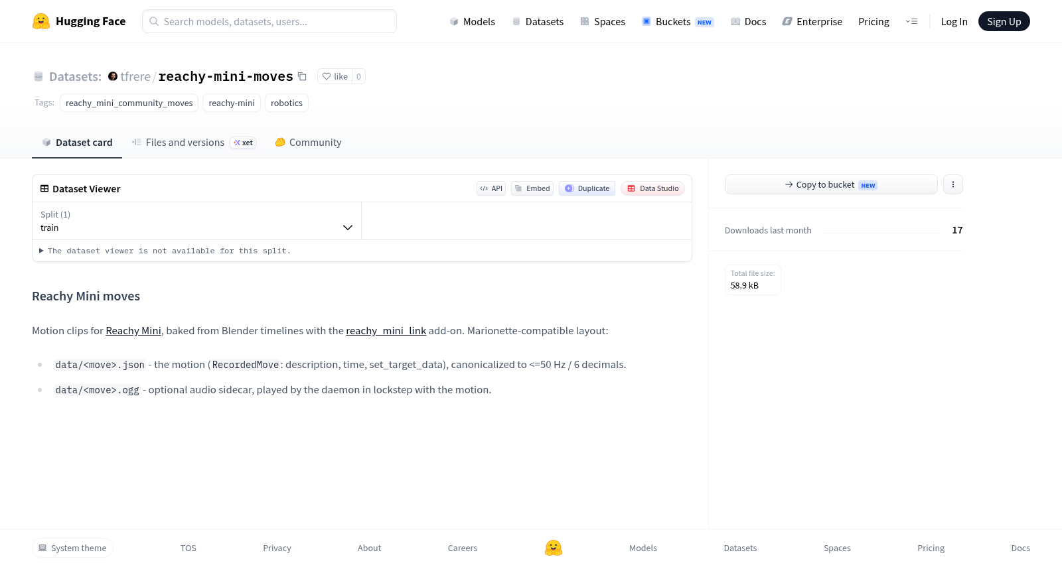1062x571 pixels.
Task: Click the search magnifier icon
Action: pyautogui.click(x=154, y=21)
